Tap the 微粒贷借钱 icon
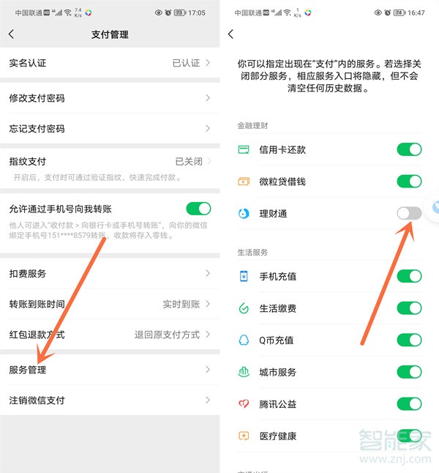This screenshot has width=439, height=473. [x=244, y=182]
